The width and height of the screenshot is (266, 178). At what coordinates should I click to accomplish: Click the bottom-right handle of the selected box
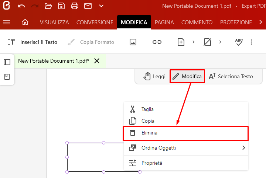pyautogui.click(x=140, y=172)
